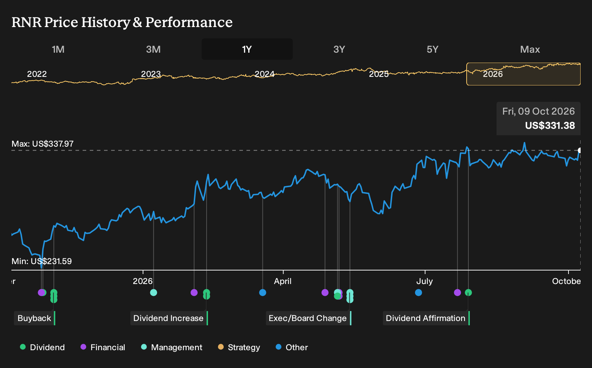The width and height of the screenshot is (592, 368).
Task: Toggle the Financial legend filter
Action: coord(103,347)
